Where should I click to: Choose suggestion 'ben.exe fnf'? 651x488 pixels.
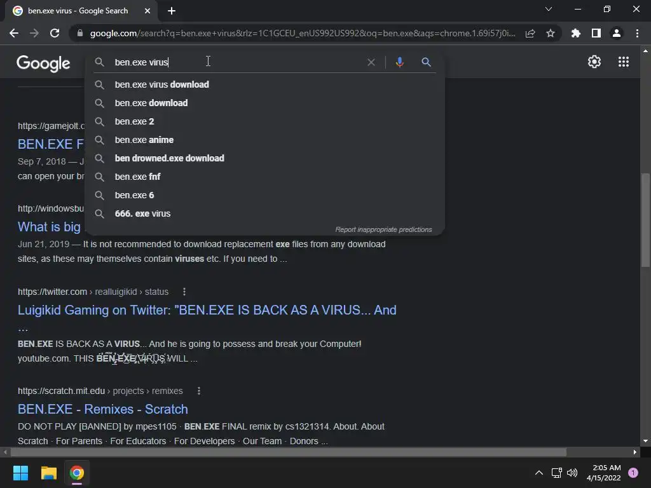[x=264, y=177]
